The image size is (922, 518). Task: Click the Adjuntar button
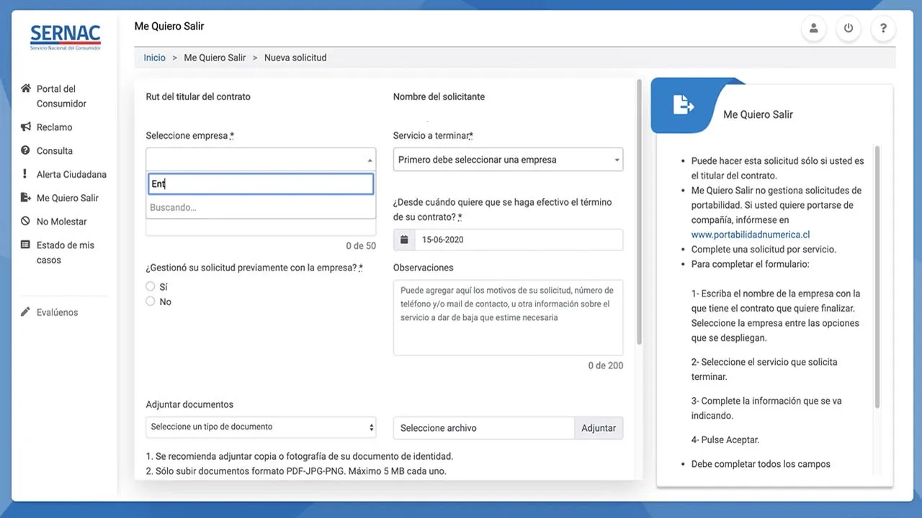pyautogui.click(x=599, y=428)
